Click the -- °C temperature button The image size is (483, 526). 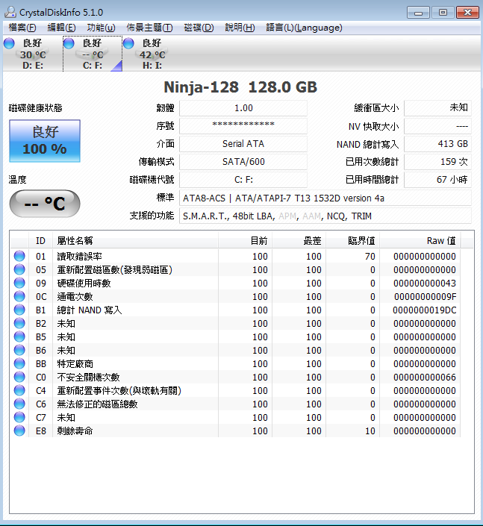pyautogui.click(x=45, y=204)
